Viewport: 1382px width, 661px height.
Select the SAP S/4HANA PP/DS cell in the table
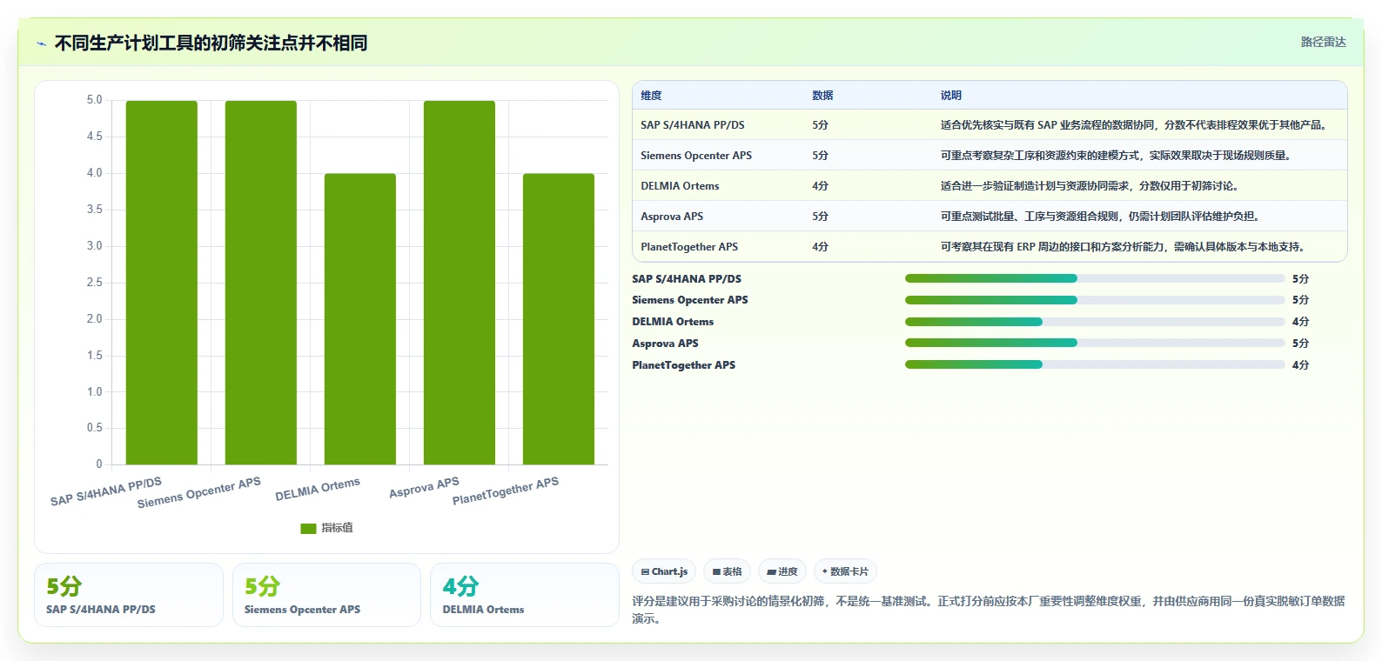click(693, 125)
